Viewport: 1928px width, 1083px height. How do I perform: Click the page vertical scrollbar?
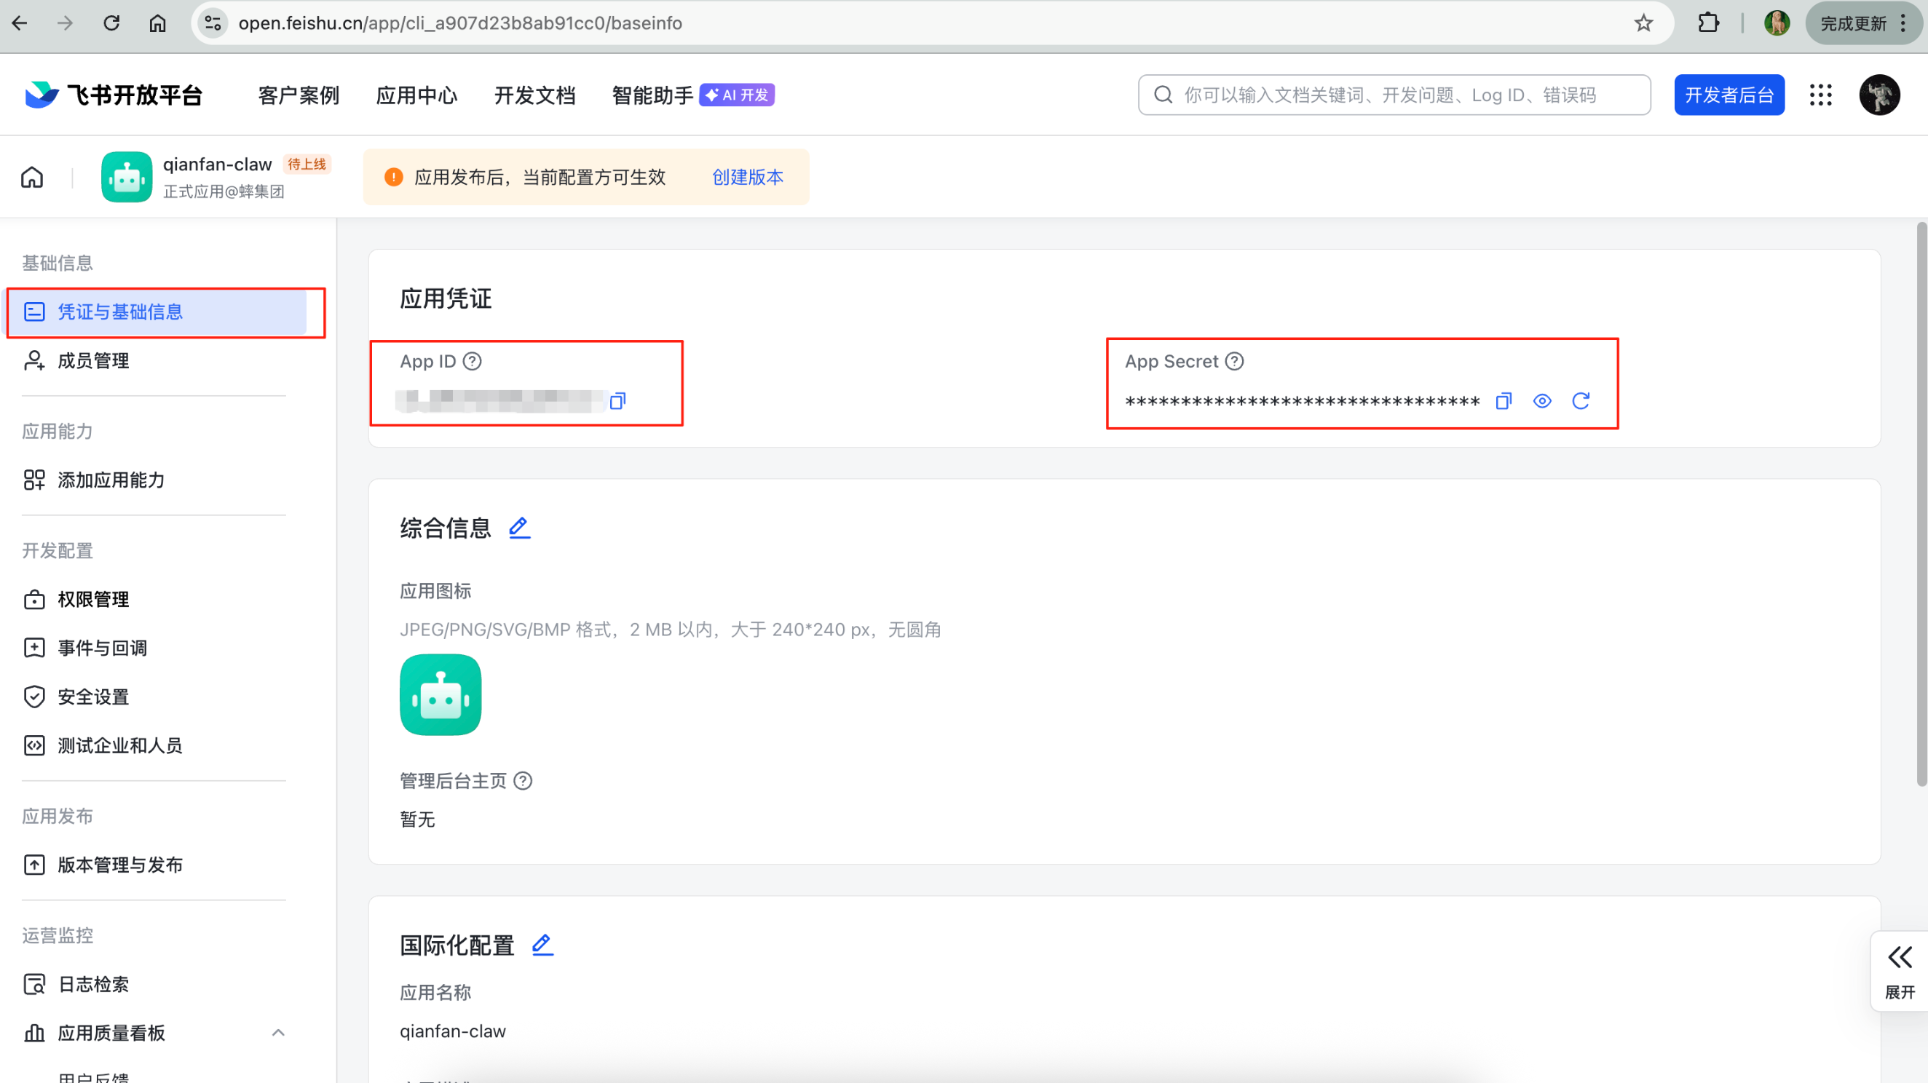(x=1921, y=505)
